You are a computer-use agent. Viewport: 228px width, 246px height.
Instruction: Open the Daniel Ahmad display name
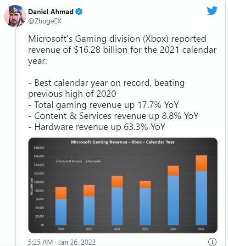click(x=51, y=12)
